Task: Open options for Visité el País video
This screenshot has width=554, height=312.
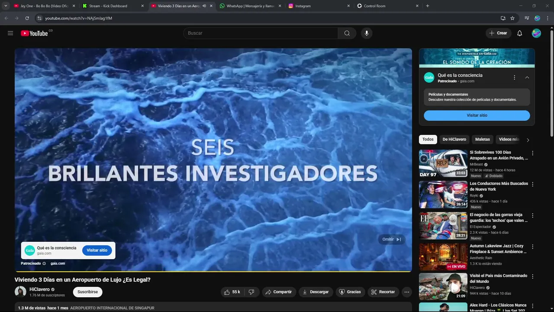Action: 533,276
